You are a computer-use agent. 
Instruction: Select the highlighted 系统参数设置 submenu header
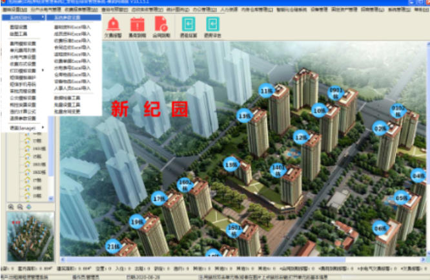click(74, 17)
